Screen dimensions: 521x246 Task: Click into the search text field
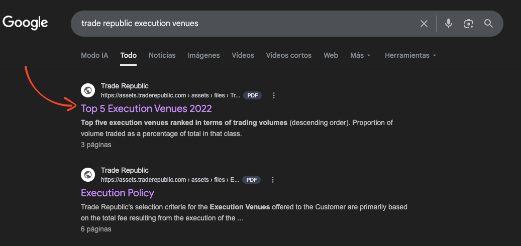pos(241,24)
